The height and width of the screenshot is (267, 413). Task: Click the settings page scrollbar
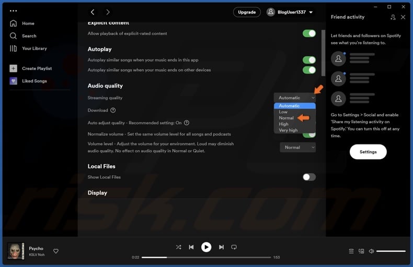coord(323,53)
